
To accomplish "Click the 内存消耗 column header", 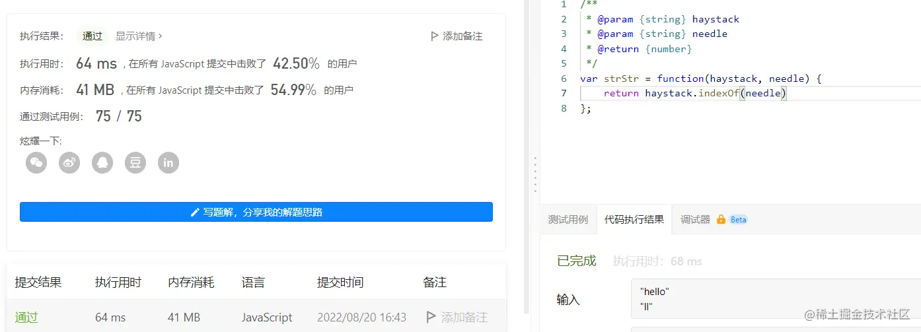I will [x=191, y=282].
